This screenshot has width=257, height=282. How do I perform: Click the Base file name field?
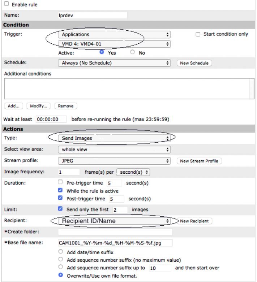115,243
